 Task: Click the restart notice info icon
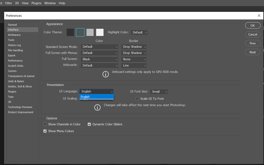coord(97,107)
